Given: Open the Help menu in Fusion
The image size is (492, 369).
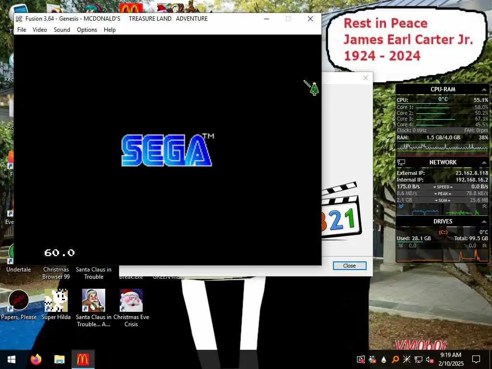Looking at the screenshot, I should 110,29.
